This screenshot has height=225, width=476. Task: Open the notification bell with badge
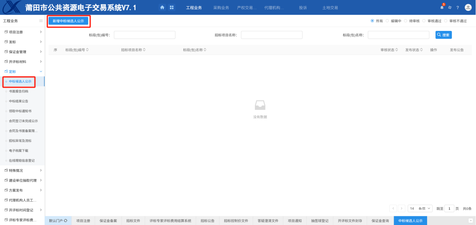click(442, 7)
